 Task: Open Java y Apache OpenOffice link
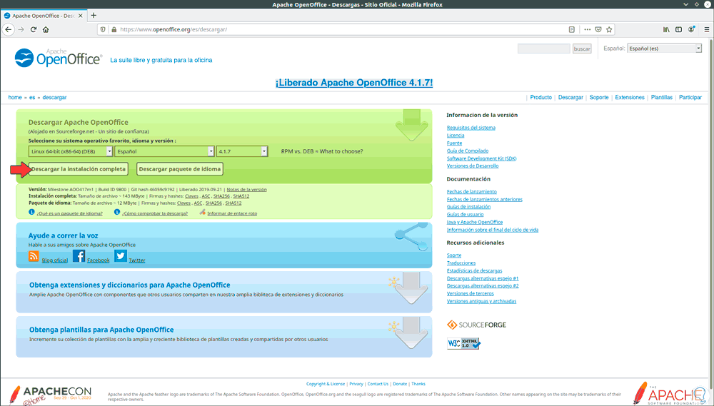tap(475, 222)
